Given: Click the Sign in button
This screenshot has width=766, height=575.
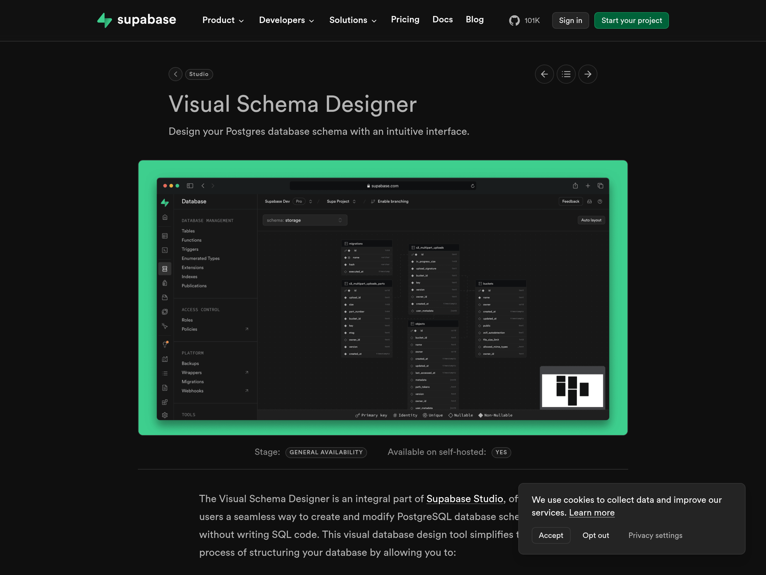Looking at the screenshot, I should point(570,20).
